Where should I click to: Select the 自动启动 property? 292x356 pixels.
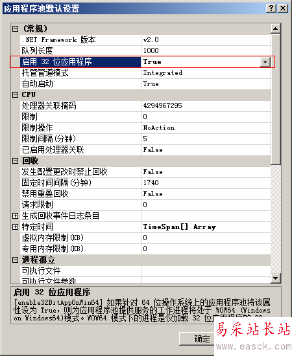[80, 83]
